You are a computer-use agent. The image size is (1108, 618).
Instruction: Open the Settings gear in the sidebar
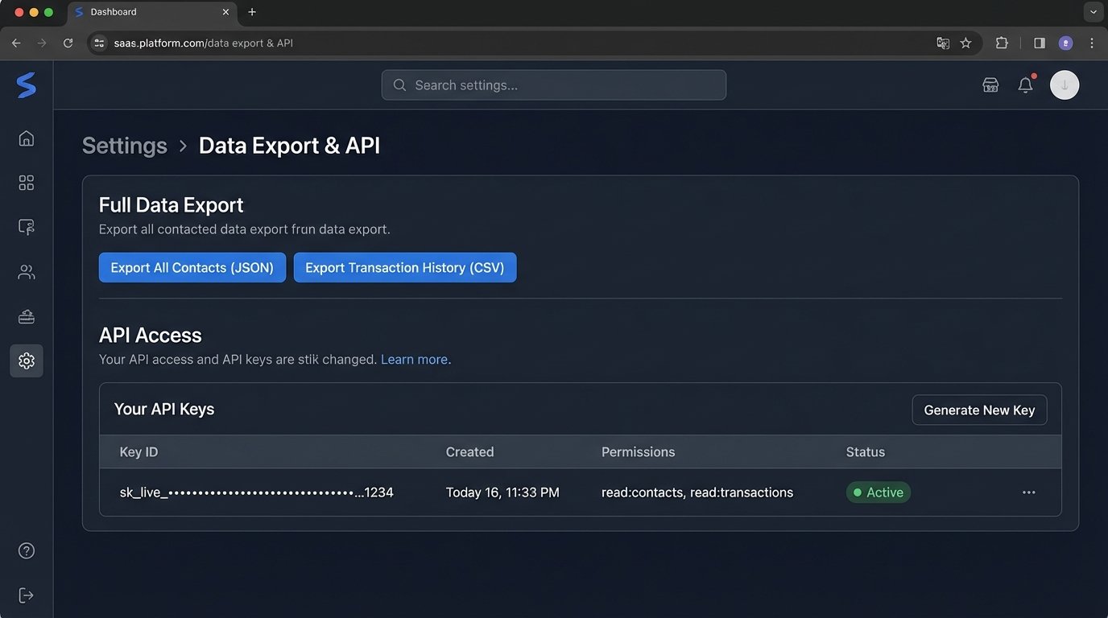(x=26, y=360)
